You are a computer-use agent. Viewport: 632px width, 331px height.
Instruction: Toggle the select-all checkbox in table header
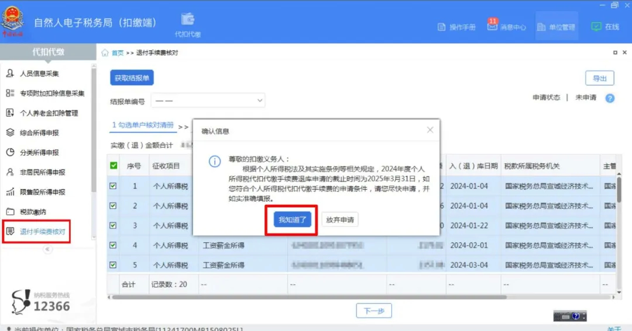point(114,165)
